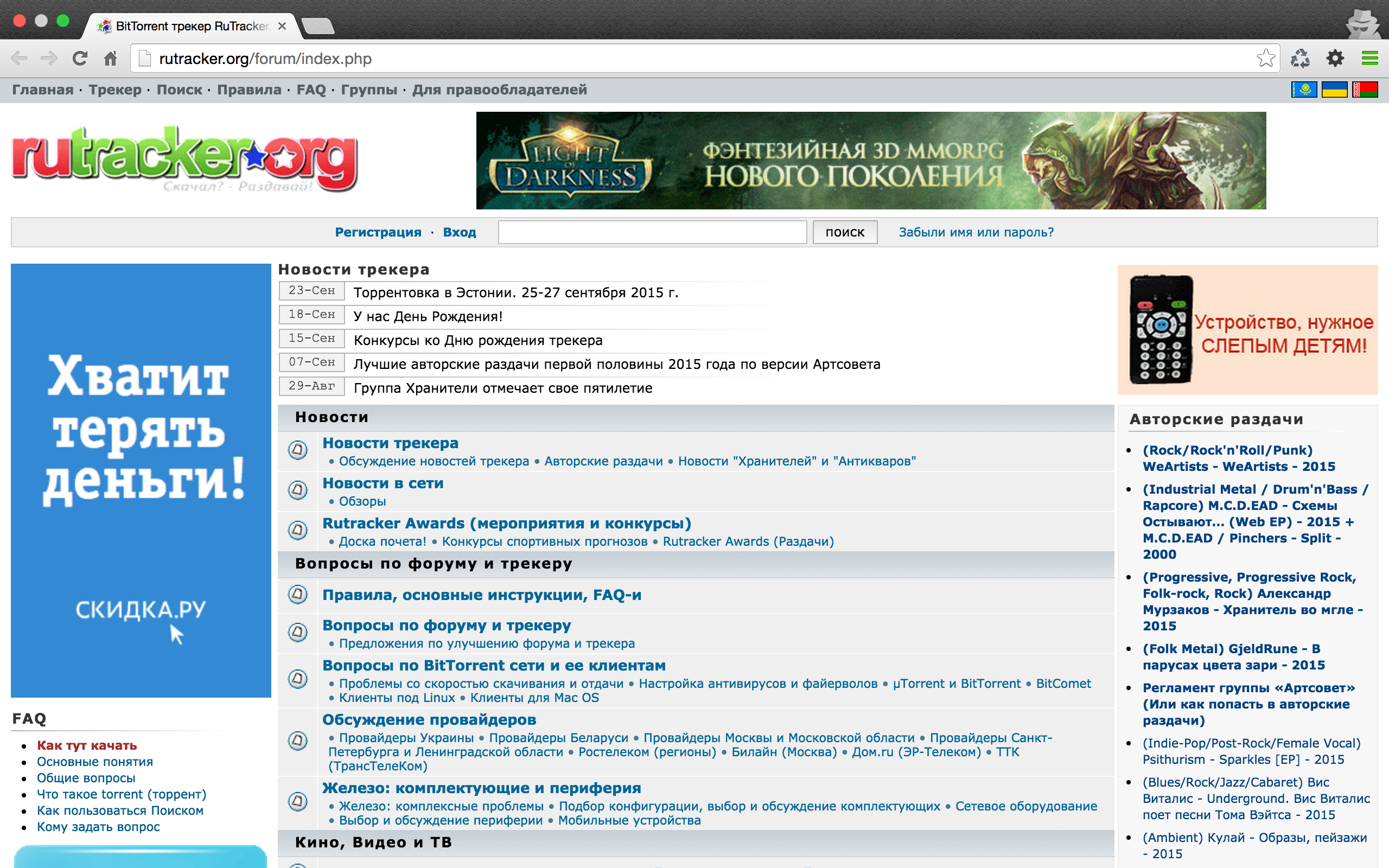
Task: Open Правила, основные инструкции, FAQ-и forum
Action: pyautogui.click(x=482, y=595)
